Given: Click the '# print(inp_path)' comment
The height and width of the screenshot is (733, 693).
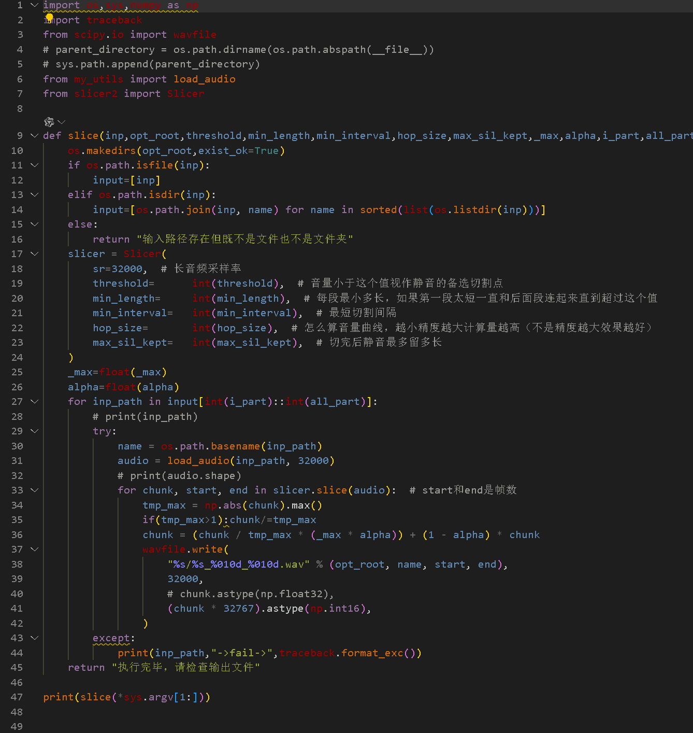Looking at the screenshot, I should [x=146, y=416].
